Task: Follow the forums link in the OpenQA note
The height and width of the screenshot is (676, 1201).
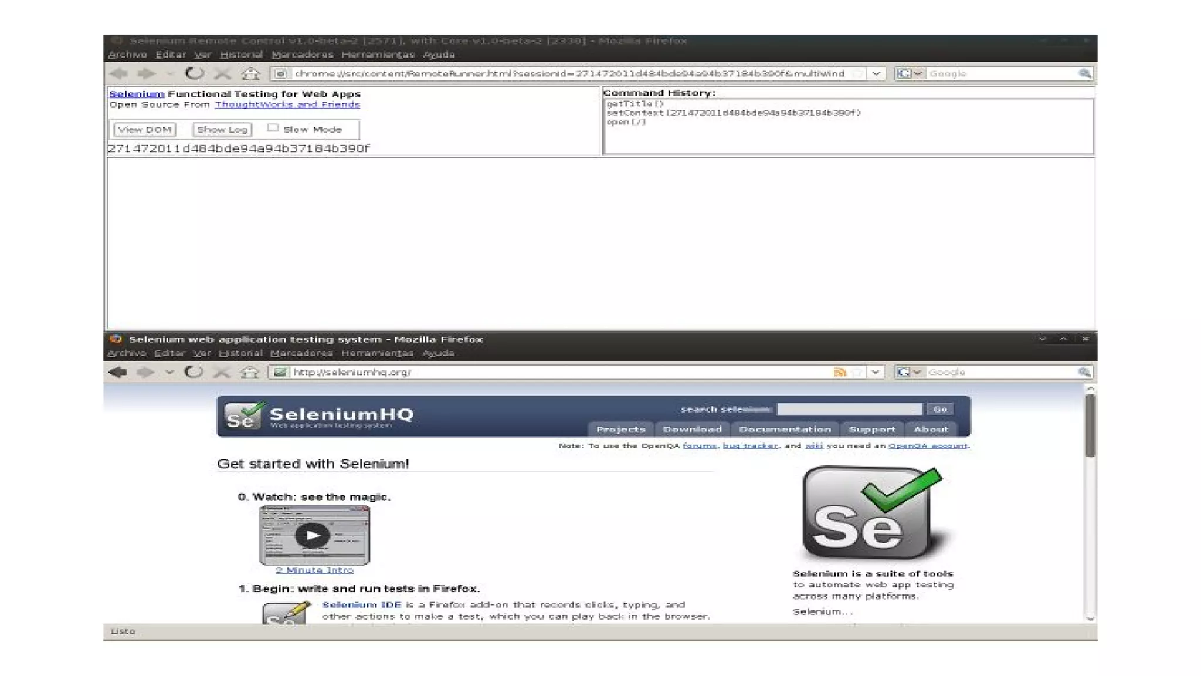Action: [700, 446]
